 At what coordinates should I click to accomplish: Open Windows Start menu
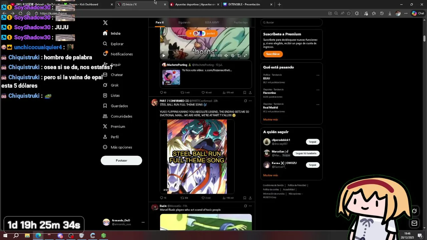click(x=5, y=236)
